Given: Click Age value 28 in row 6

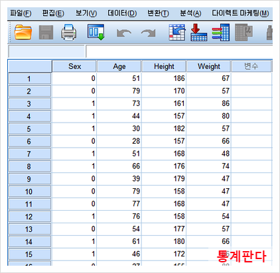Looking at the screenshot, I should click(119, 141).
